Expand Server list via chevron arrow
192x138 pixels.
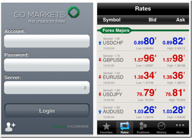tap(85, 88)
